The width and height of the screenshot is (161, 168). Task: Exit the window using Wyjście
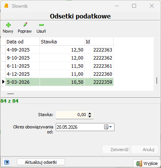(147, 163)
